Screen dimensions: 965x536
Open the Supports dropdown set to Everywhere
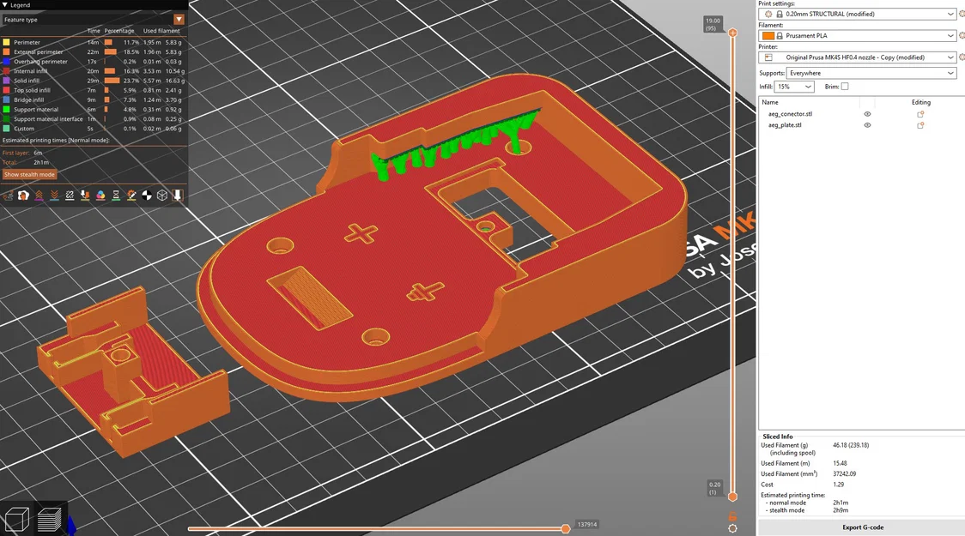pyautogui.click(x=871, y=73)
